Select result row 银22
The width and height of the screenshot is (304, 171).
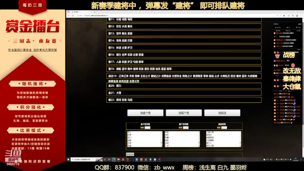click(x=184, y=100)
